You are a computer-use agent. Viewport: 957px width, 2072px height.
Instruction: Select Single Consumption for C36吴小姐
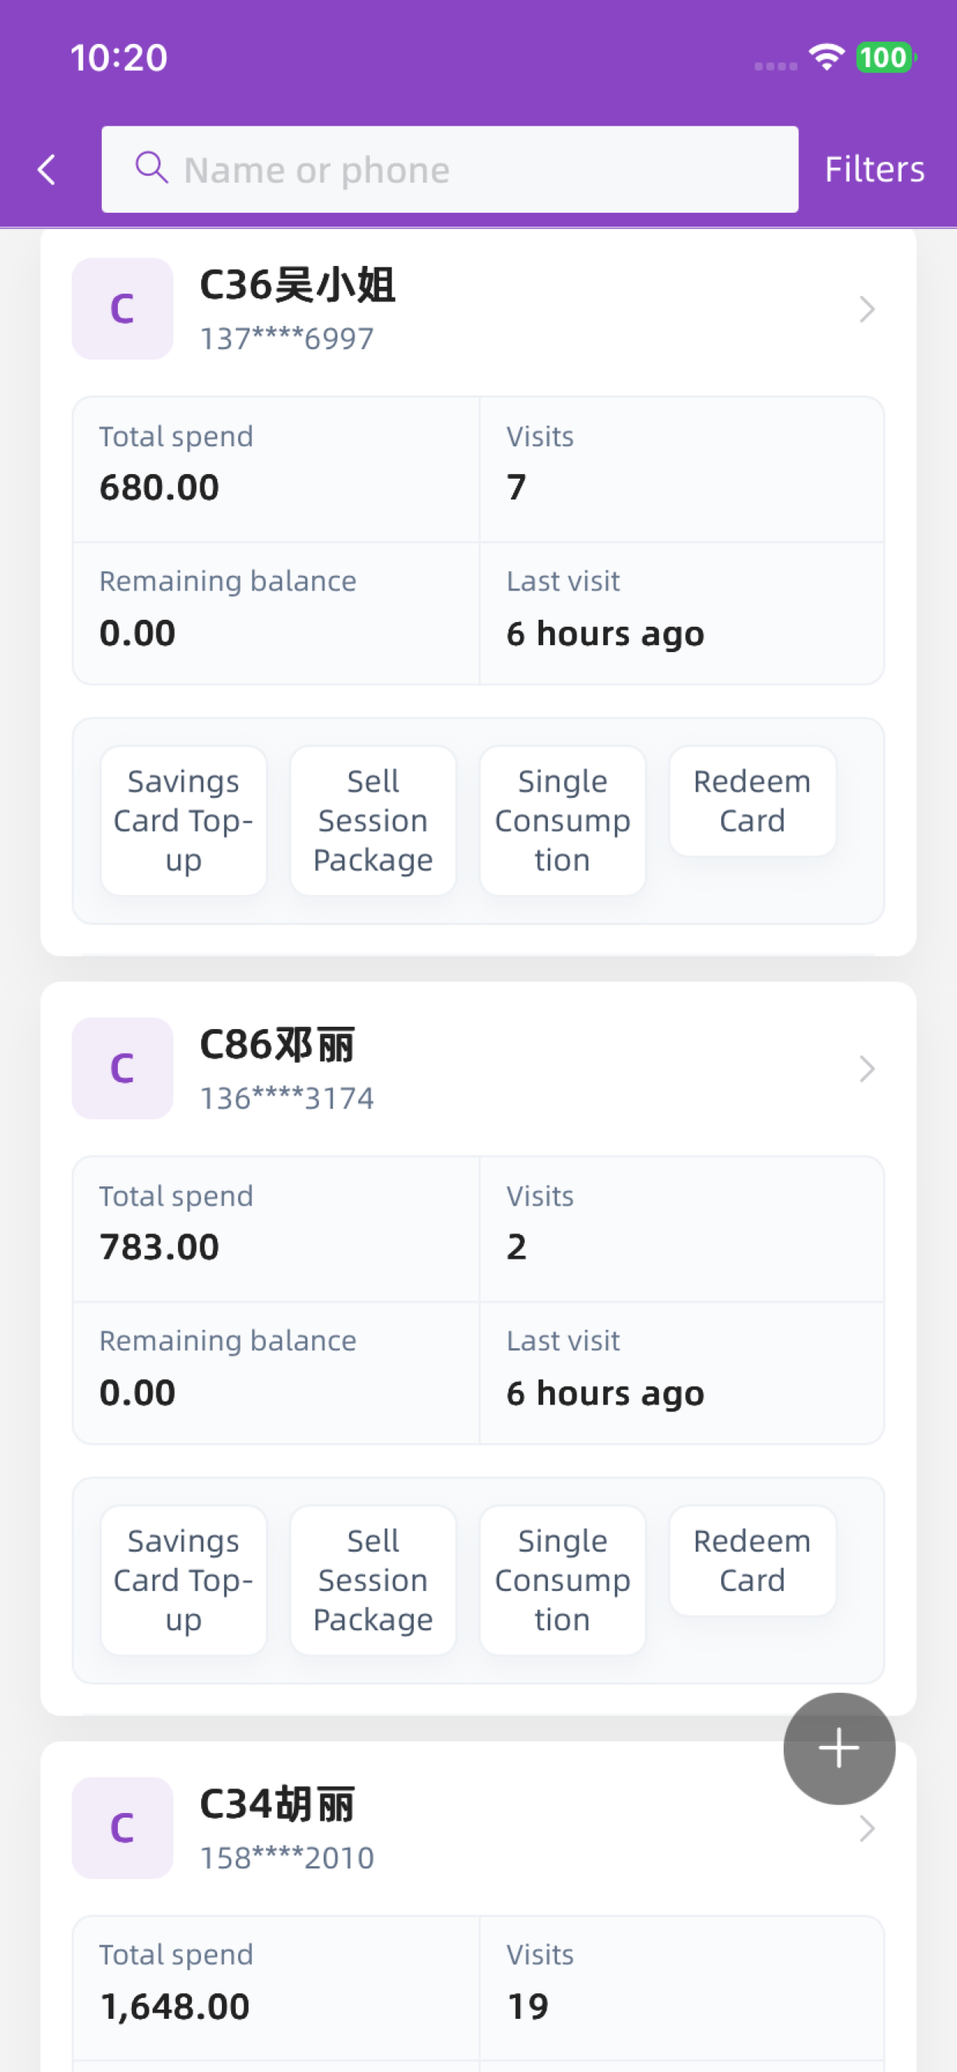(562, 820)
